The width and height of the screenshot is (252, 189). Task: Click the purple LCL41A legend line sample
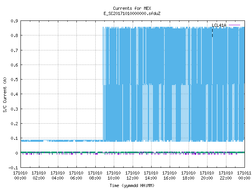[x=234, y=25]
